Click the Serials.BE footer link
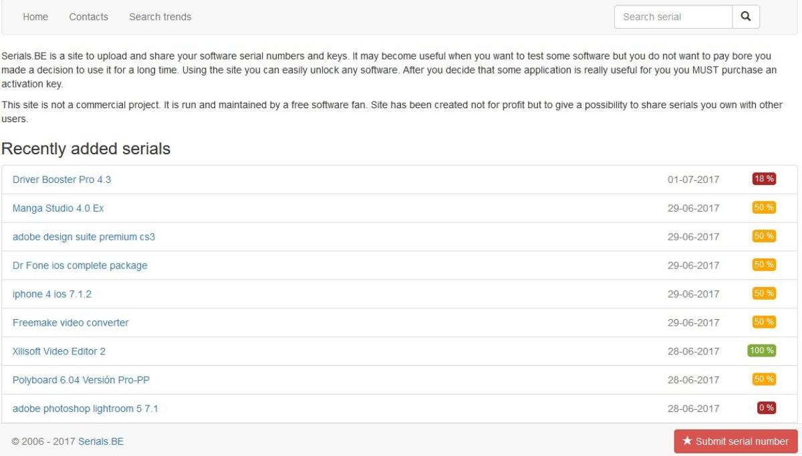The height and width of the screenshot is (456, 802). [x=101, y=441]
